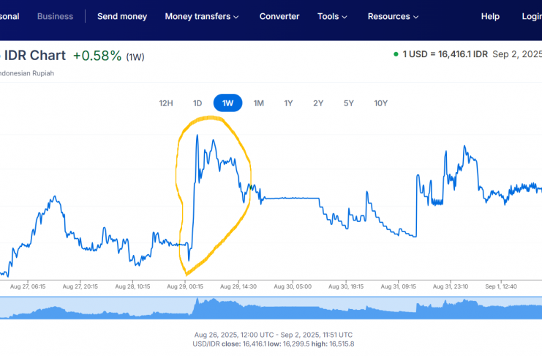Go to the Converter page
The width and height of the screenshot is (542, 356).
279,16
